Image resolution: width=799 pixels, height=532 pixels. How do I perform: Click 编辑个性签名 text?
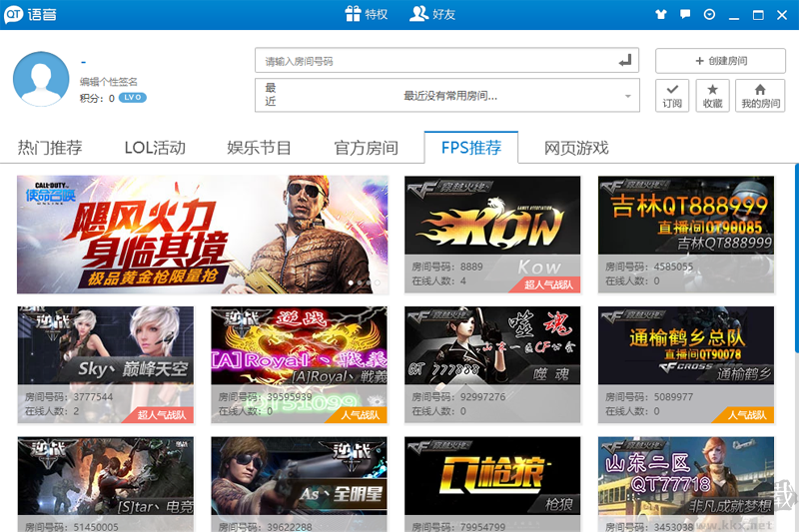[x=109, y=82]
